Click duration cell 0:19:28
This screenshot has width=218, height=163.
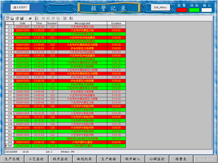coord(116,96)
